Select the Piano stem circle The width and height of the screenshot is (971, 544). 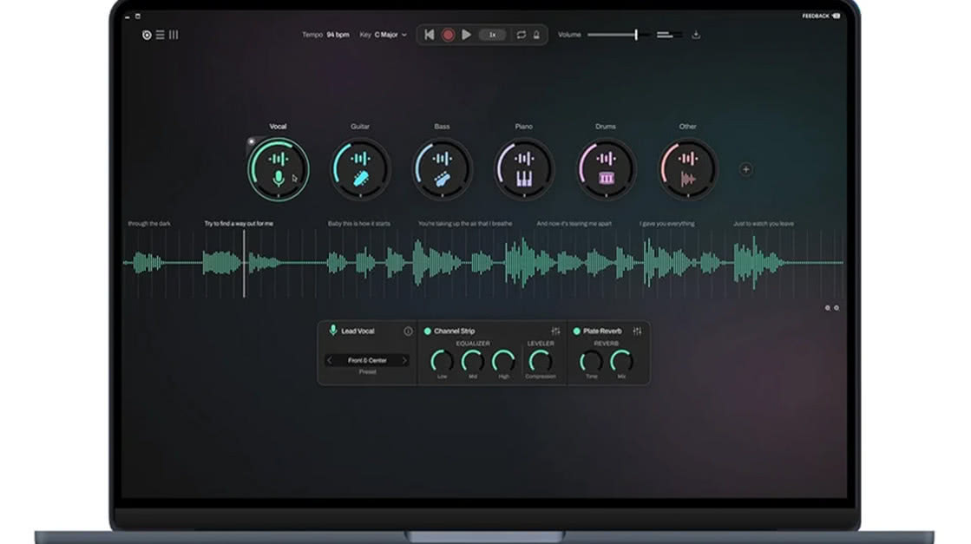point(524,169)
